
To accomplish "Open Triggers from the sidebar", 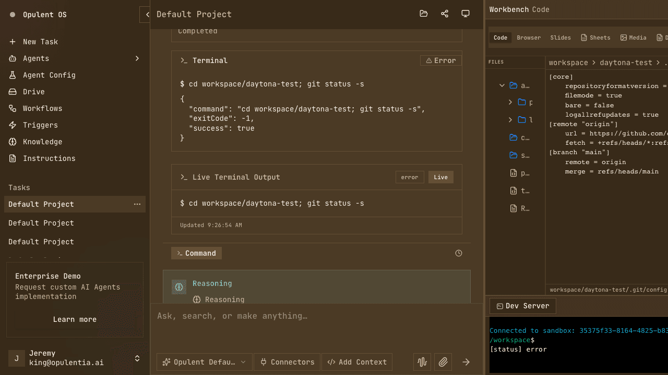I will pyautogui.click(x=38, y=125).
